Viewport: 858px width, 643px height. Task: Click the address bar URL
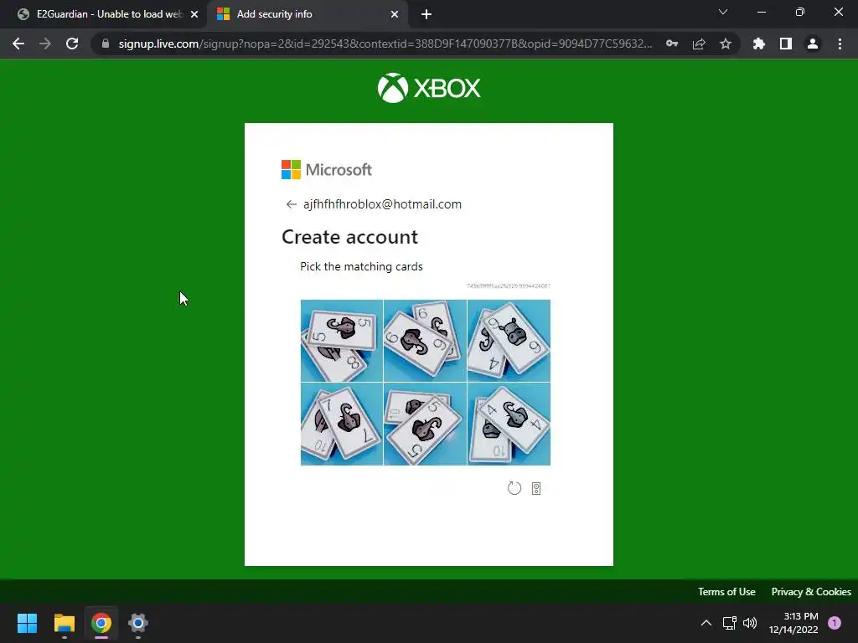point(385,44)
